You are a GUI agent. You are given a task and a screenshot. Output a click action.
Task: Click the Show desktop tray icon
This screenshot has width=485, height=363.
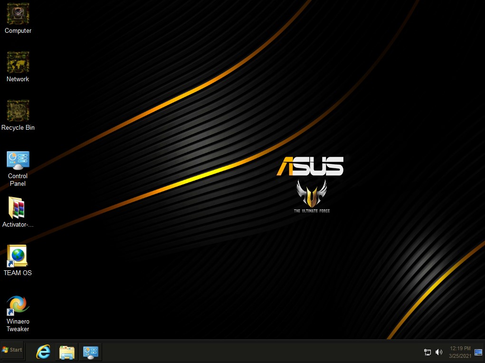coord(478,352)
